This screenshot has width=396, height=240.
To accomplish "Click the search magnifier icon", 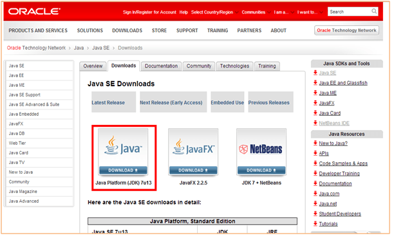I will (x=374, y=12).
